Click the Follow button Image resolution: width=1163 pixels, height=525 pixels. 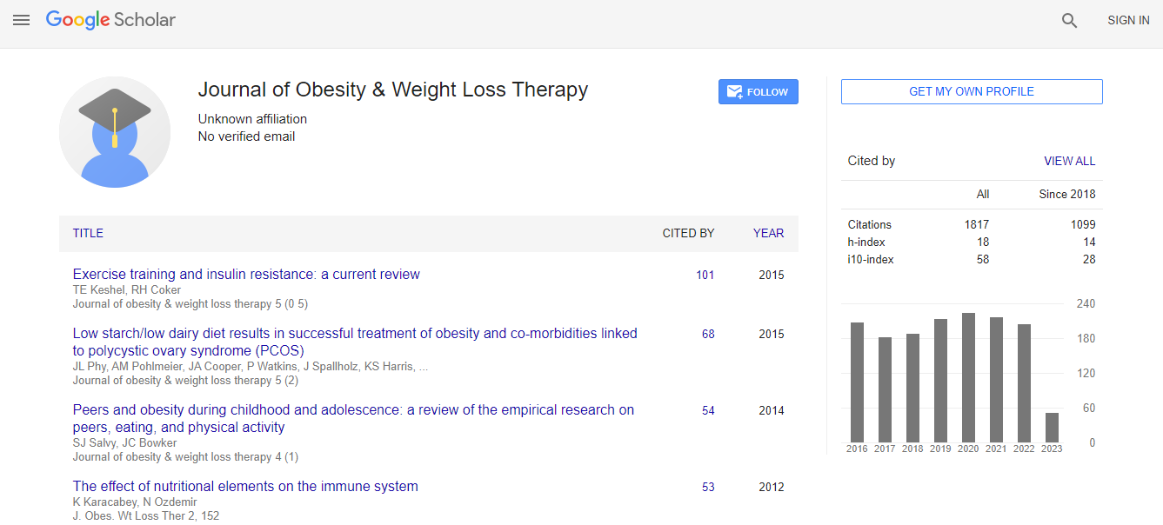758,92
